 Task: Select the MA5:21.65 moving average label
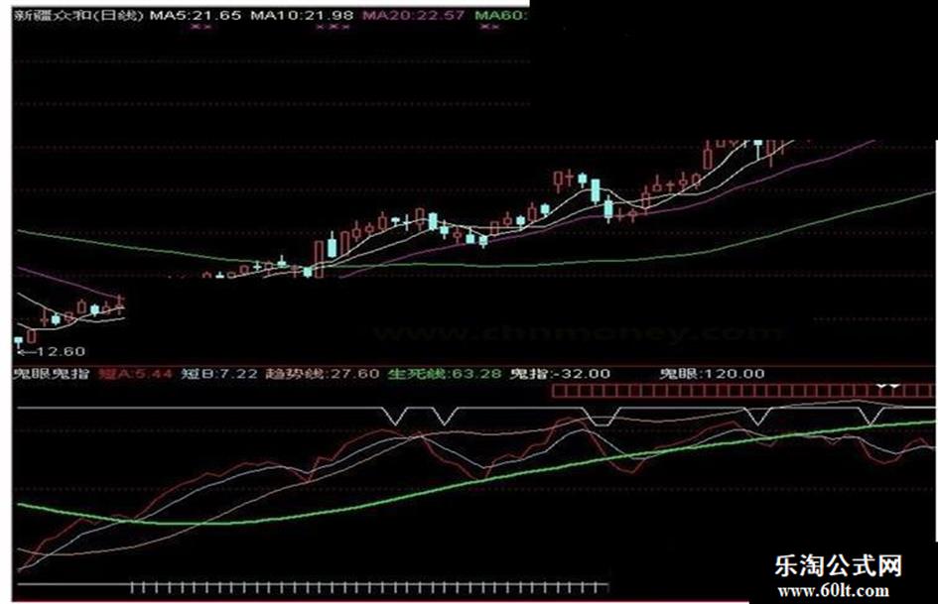195,15
